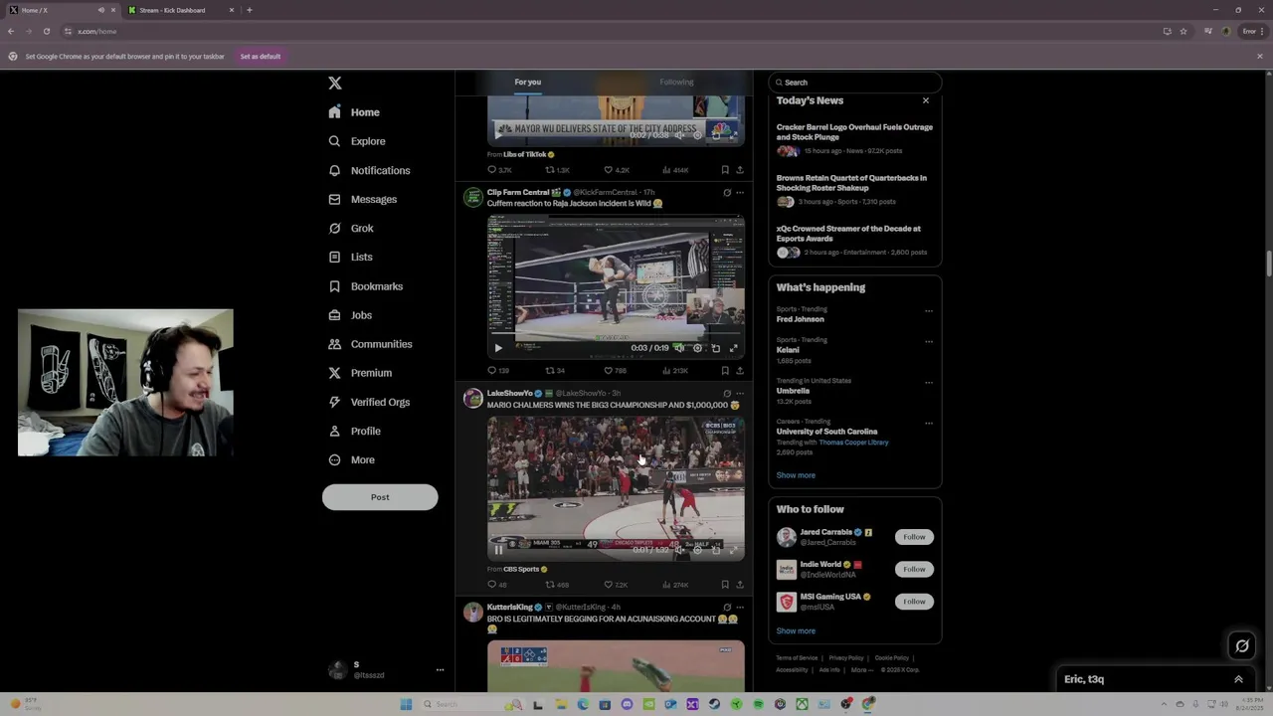Share the Clip Farm Central post
Viewport: 1273px width, 716px height.
pos(739,371)
